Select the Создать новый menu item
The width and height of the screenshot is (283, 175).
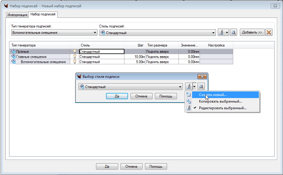[213, 95]
